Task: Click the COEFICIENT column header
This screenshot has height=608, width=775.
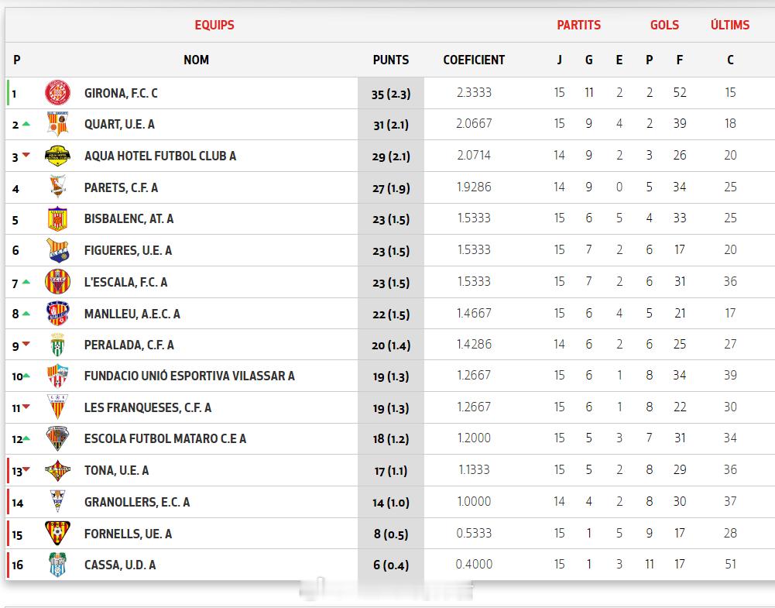Action: (474, 60)
